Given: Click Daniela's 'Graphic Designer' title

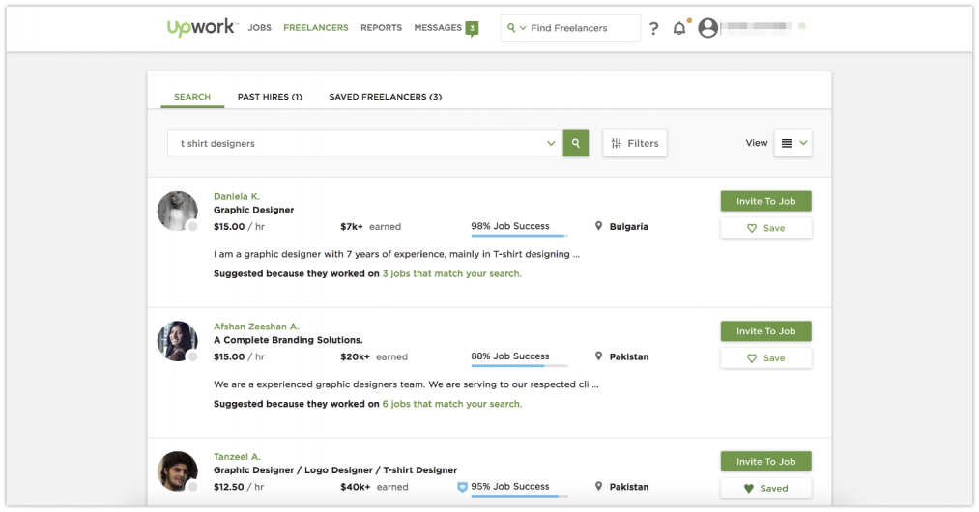Looking at the screenshot, I should pos(253,210).
